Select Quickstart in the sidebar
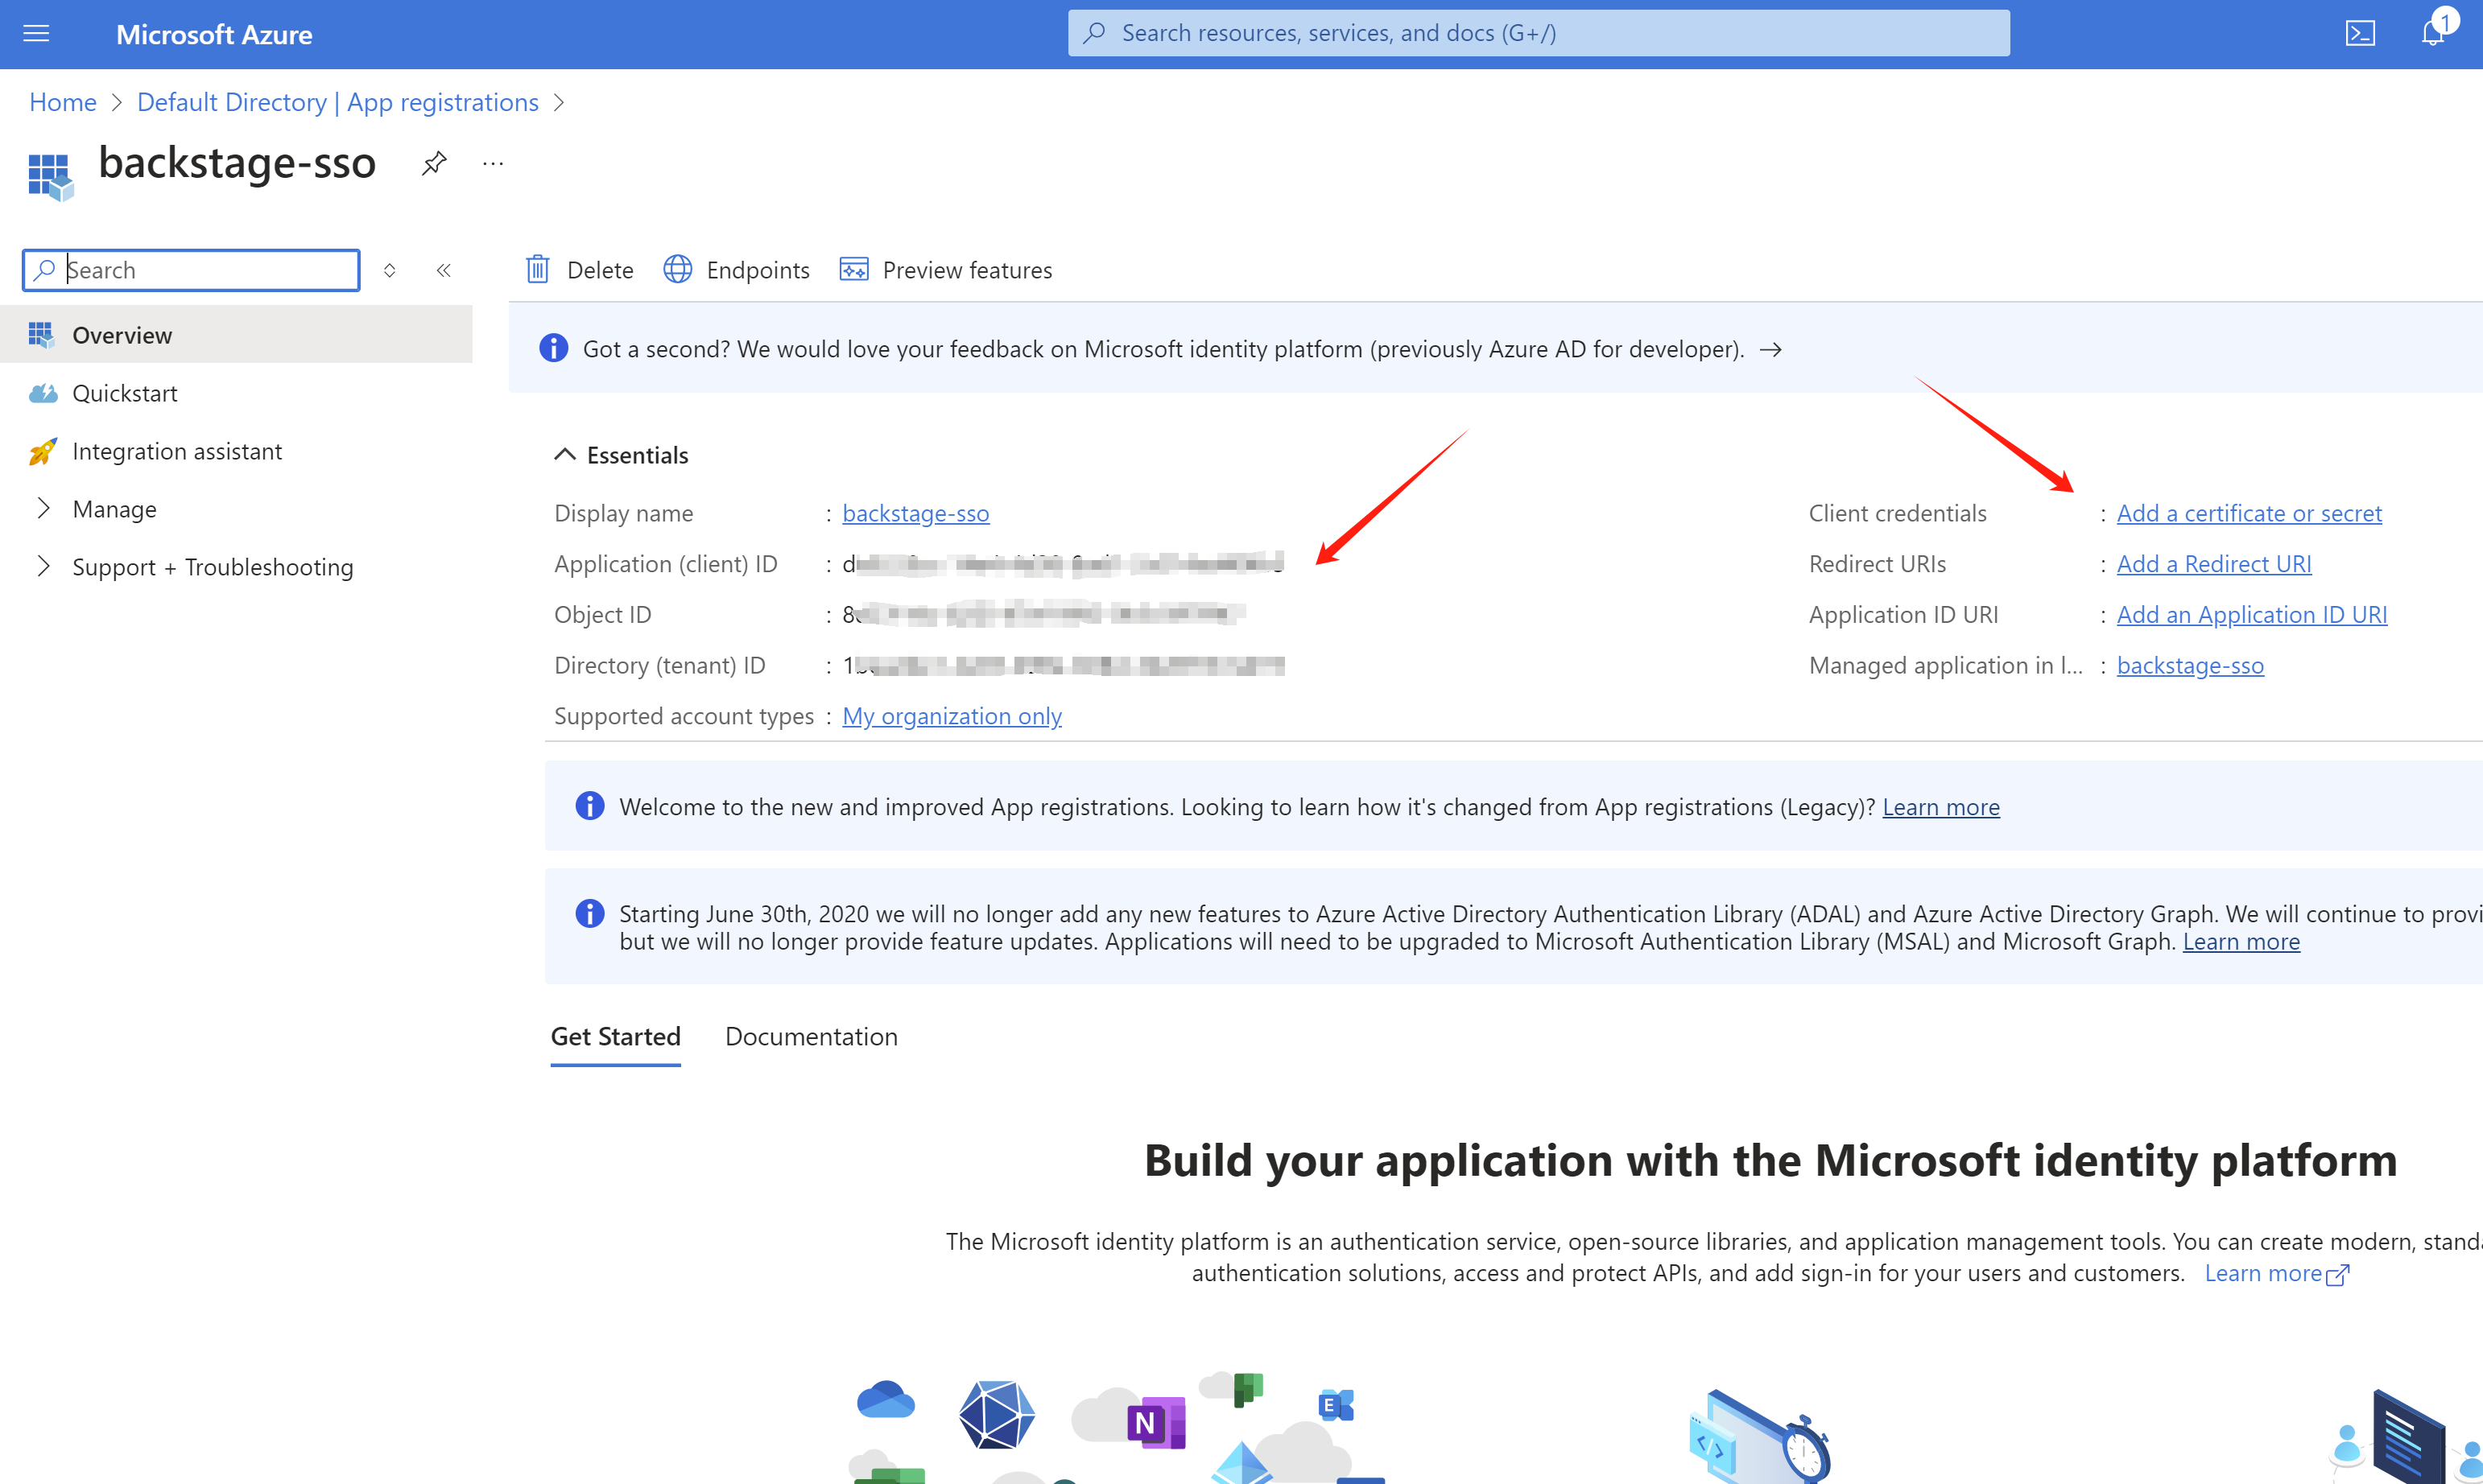 (125, 393)
